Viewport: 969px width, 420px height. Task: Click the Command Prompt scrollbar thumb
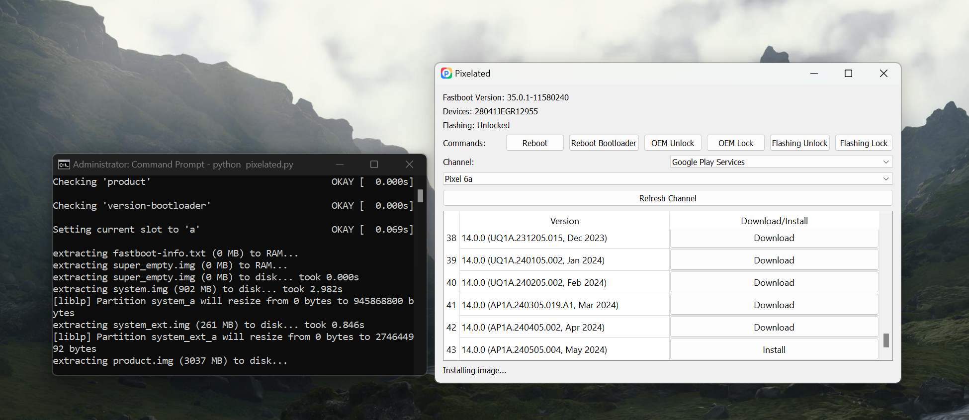point(420,196)
